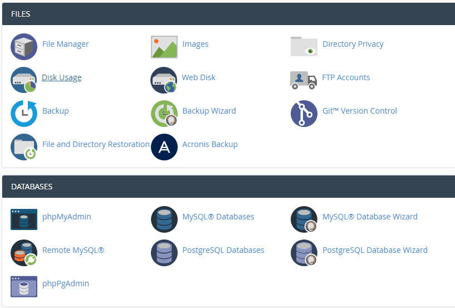
Task: Open MySQL Database Wizard link
Action: [x=370, y=217]
